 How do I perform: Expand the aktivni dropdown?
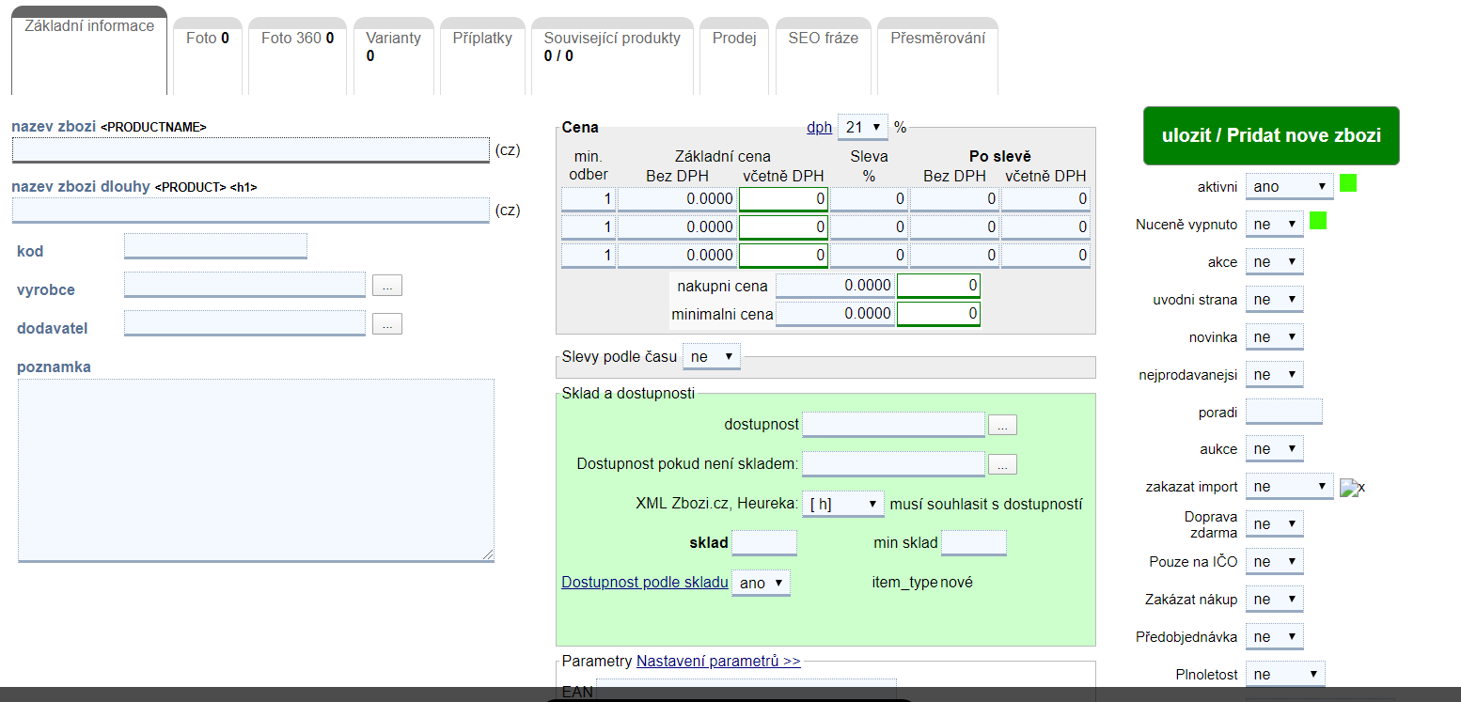click(x=1290, y=186)
